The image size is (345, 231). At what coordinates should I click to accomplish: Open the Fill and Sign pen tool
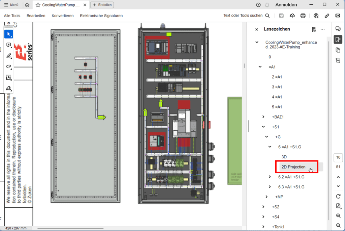pyautogui.click(x=8, y=88)
